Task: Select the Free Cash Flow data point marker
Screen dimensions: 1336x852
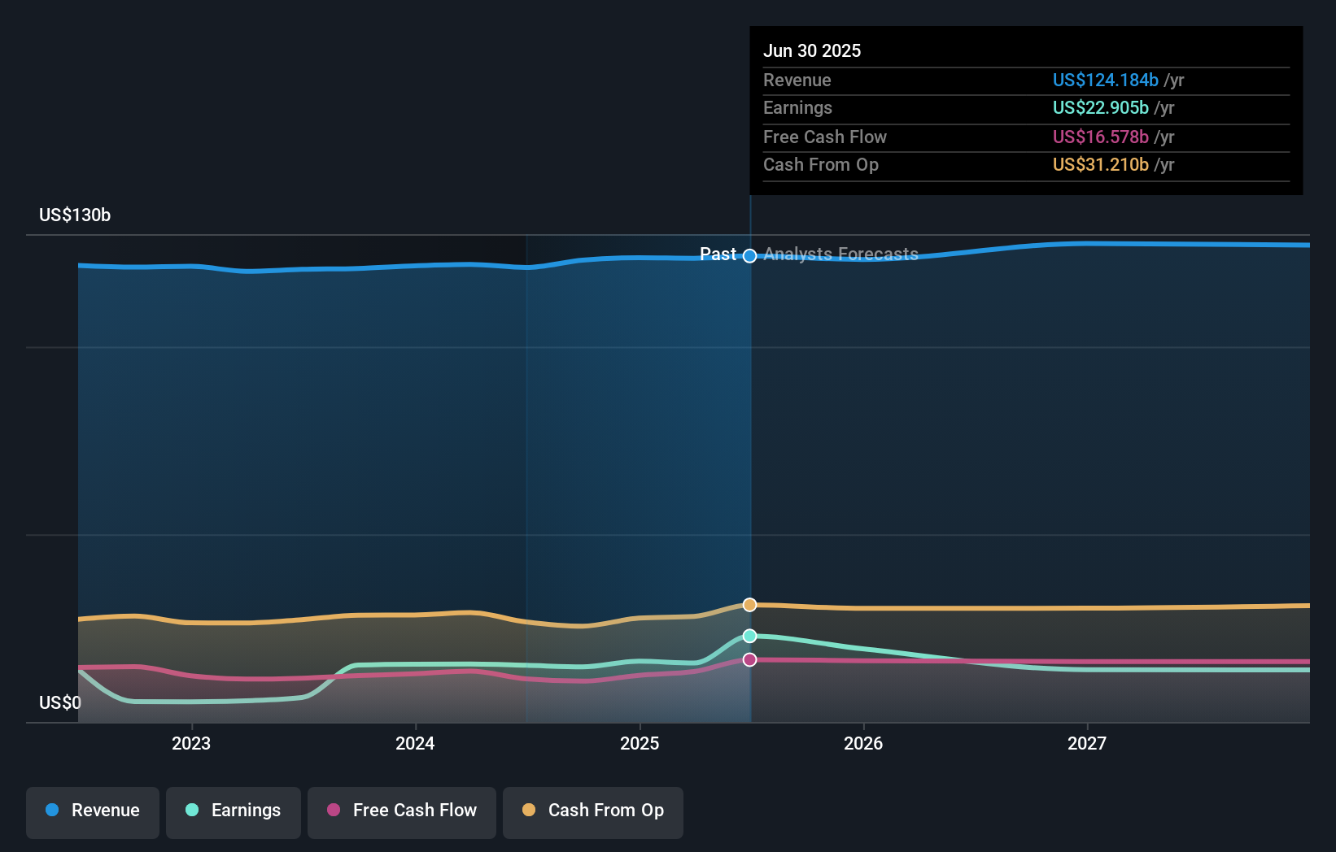Action: click(x=750, y=659)
